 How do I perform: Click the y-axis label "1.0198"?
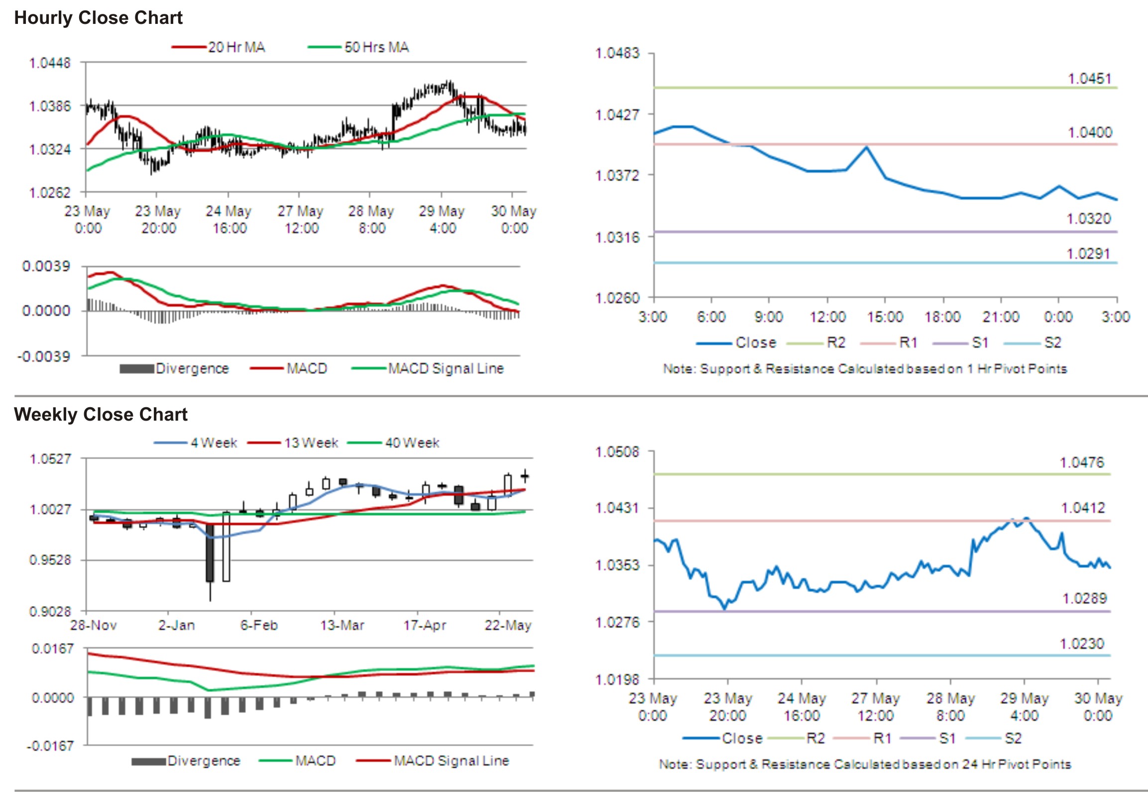617,679
